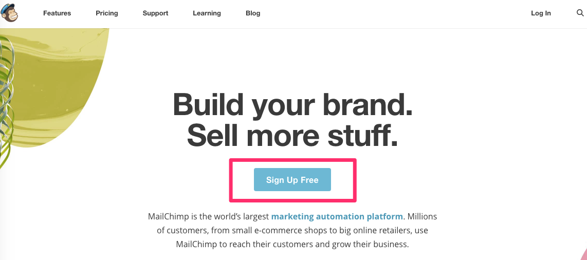Open the Features menu item
587x260 pixels.
tap(57, 13)
